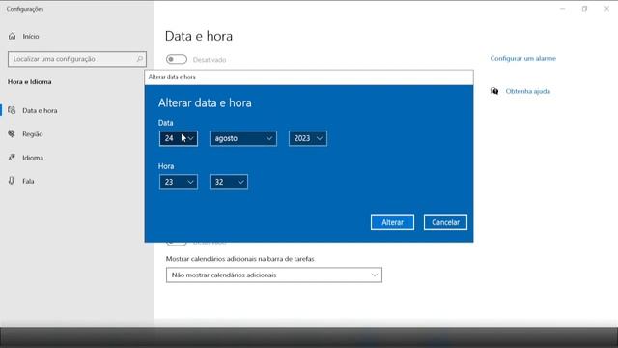618x348 pixels.
Task: Open the minutes dropdown showing 32
Action: 229,182
